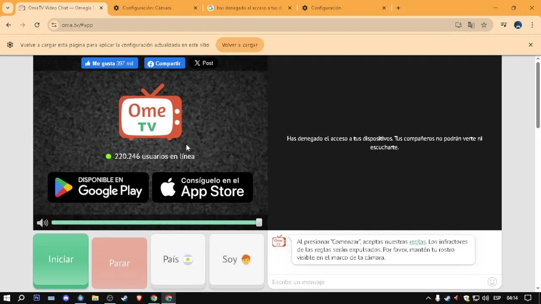
Task: Click the Facebook Compartir button
Action: (x=164, y=63)
